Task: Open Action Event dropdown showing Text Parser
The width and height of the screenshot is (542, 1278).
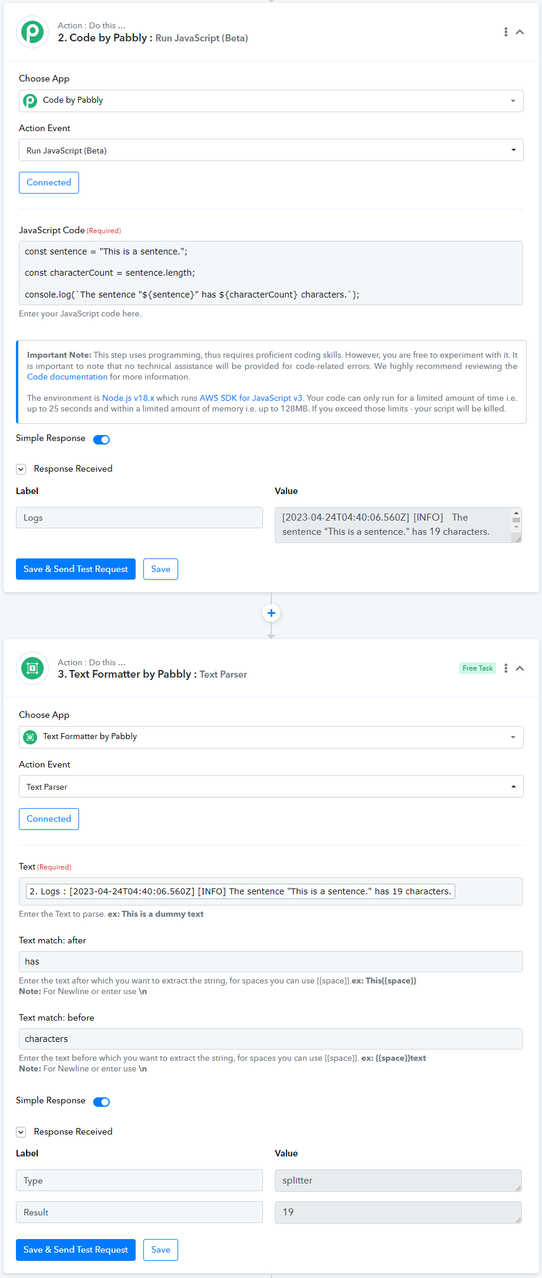Action: [x=271, y=786]
